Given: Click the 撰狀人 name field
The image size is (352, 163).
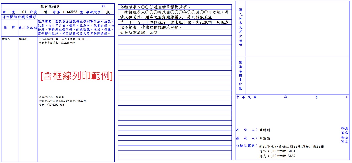Looking at the screenshot, I should coord(265,139).
